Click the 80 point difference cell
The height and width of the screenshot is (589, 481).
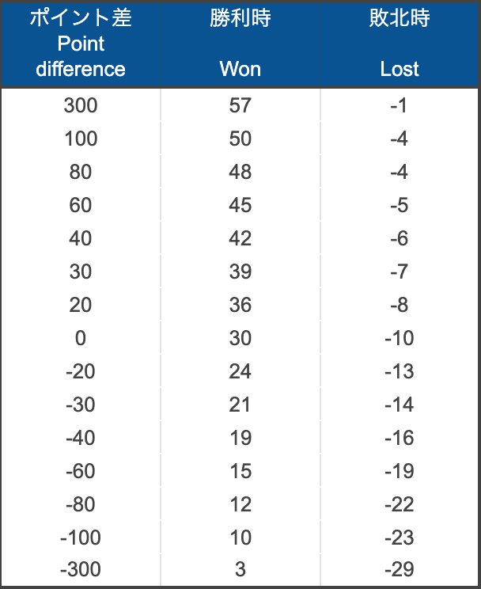[81, 173]
